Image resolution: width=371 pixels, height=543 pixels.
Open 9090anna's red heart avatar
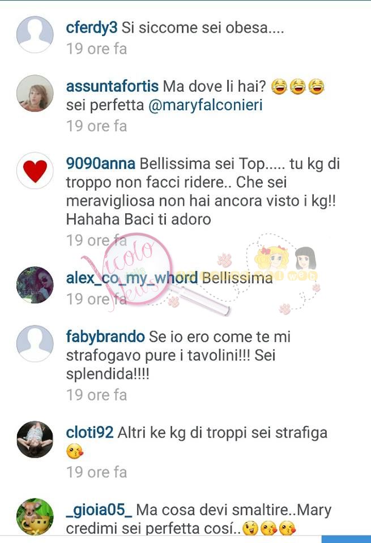pyautogui.click(x=35, y=171)
